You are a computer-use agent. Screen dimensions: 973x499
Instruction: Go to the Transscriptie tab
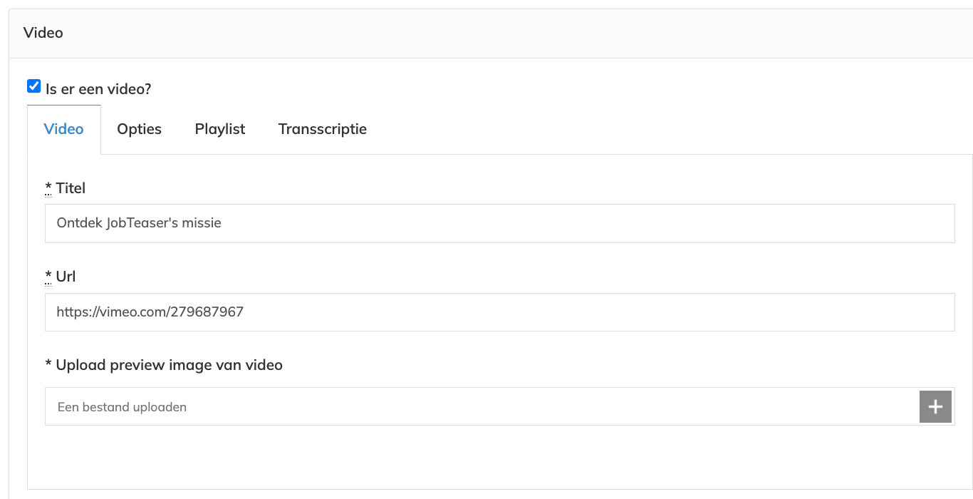[x=323, y=129]
